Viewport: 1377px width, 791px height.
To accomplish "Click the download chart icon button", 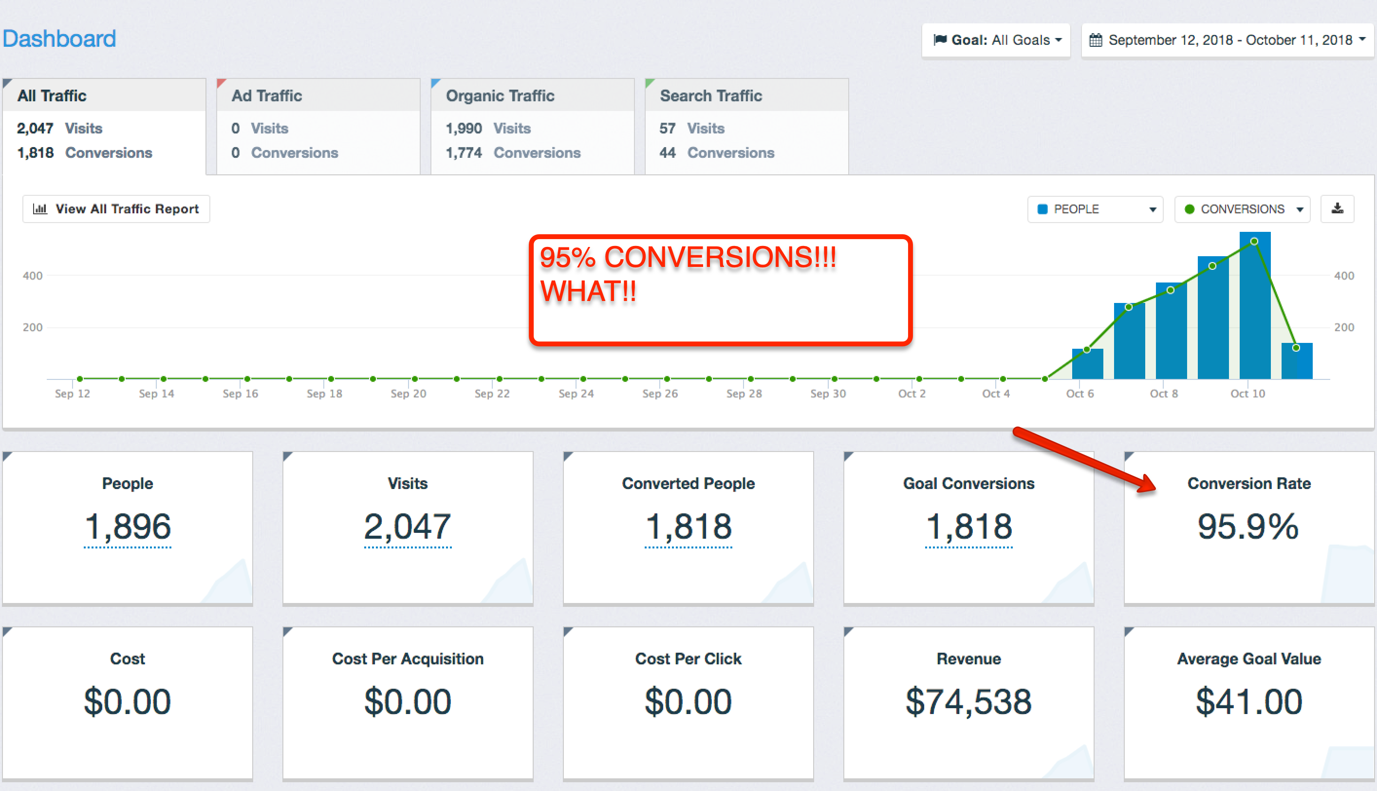I will pos(1337,208).
